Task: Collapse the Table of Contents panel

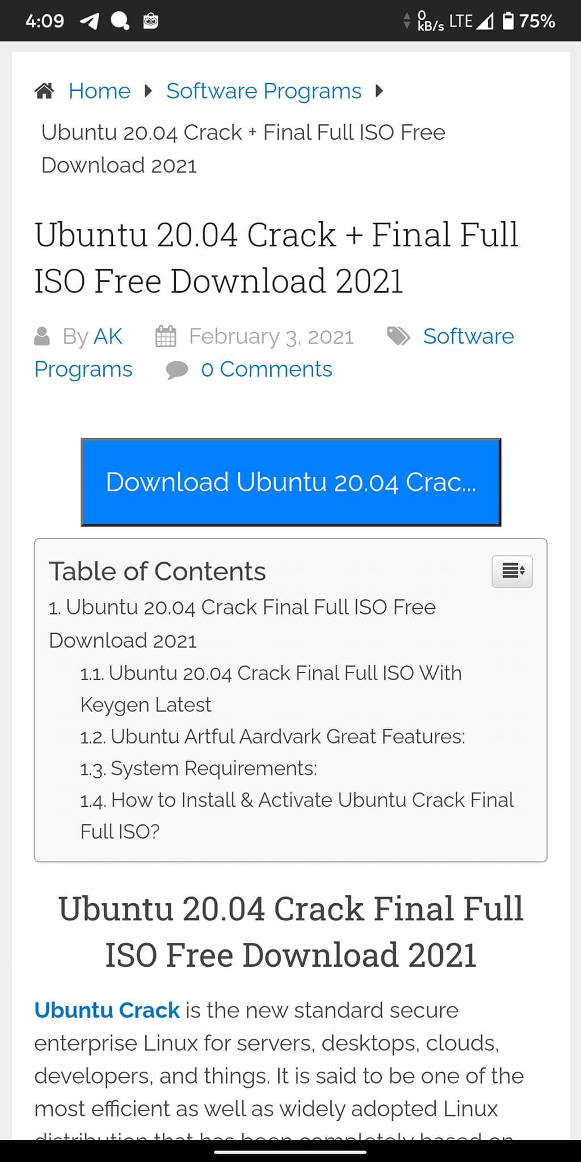Action: point(511,571)
